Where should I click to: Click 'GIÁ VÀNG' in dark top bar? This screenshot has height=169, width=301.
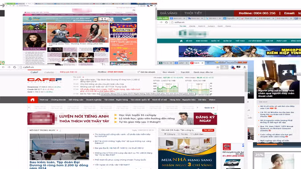[169, 13]
